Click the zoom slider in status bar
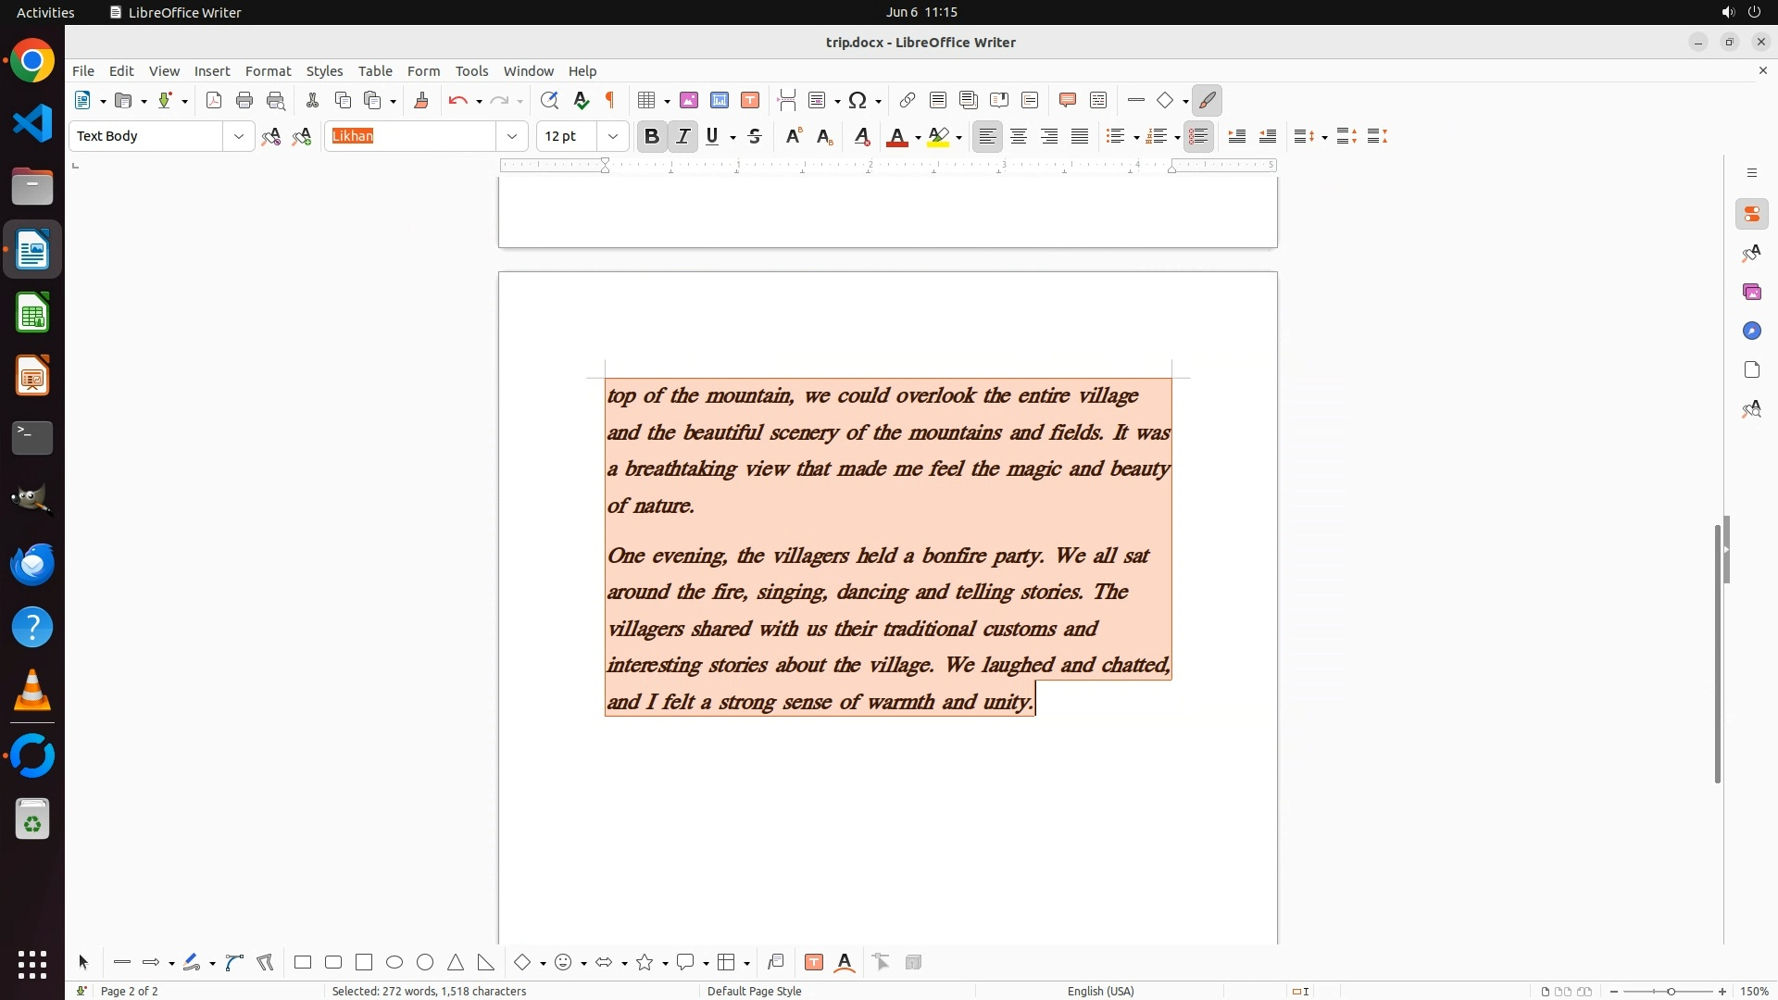This screenshot has height=1000, width=1778. pyautogui.click(x=1671, y=992)
